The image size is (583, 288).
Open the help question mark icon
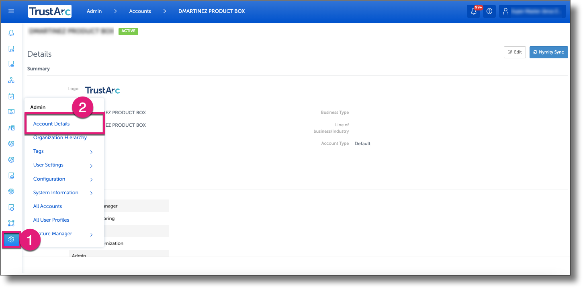pos(489,11)
